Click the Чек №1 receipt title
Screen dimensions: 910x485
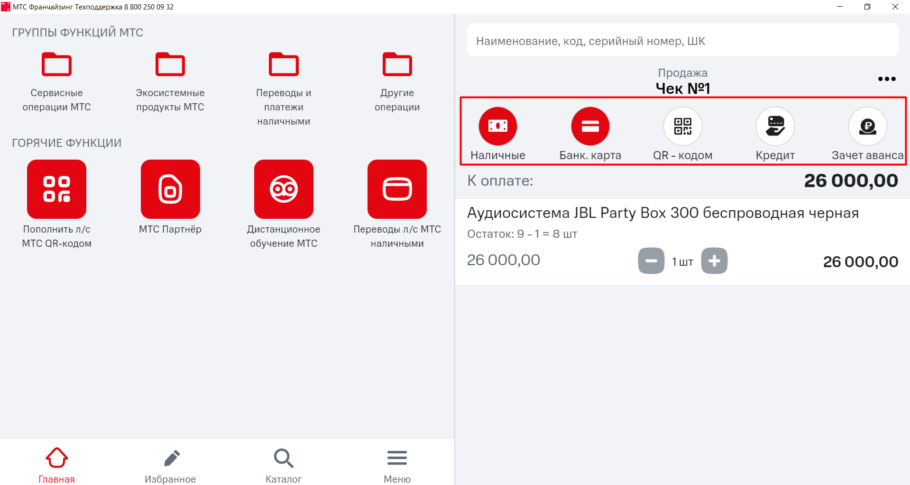click(x=683, y=88)
